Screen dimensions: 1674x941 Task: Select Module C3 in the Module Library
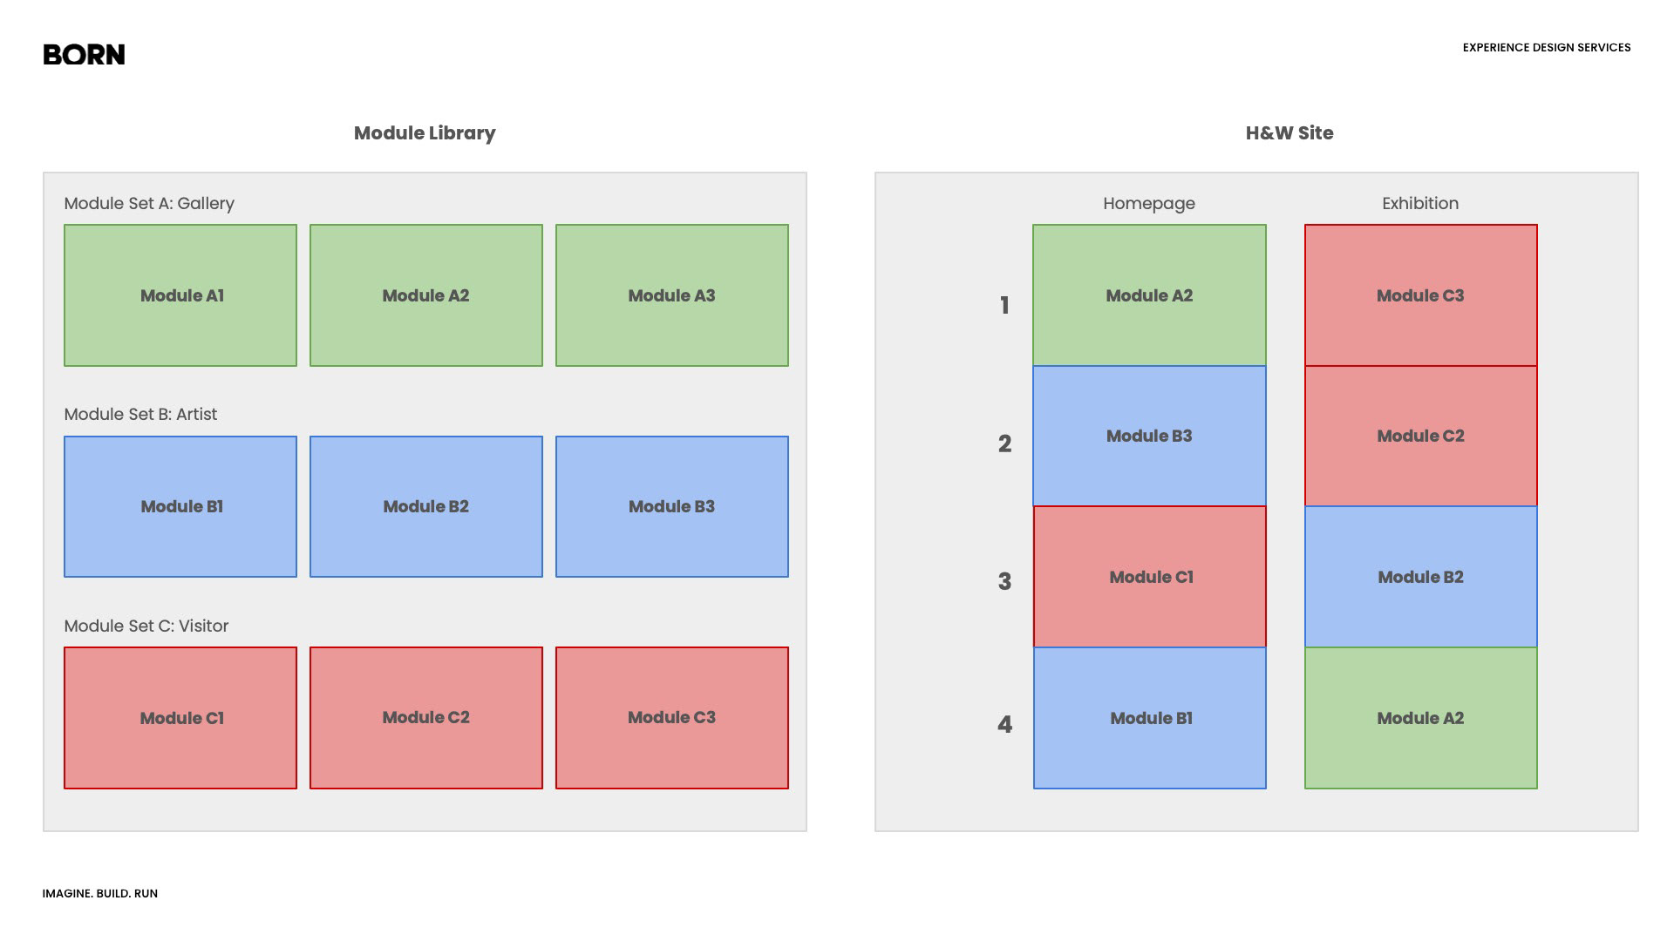(671, 718)
